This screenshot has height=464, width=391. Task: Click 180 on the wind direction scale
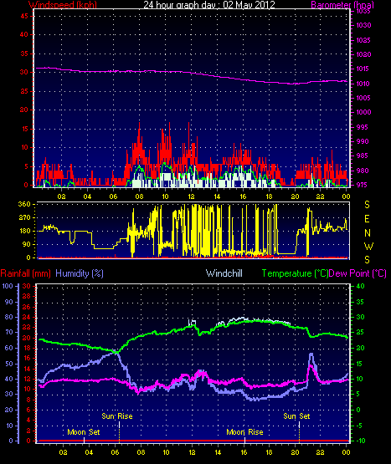click(x=24, y=231)
